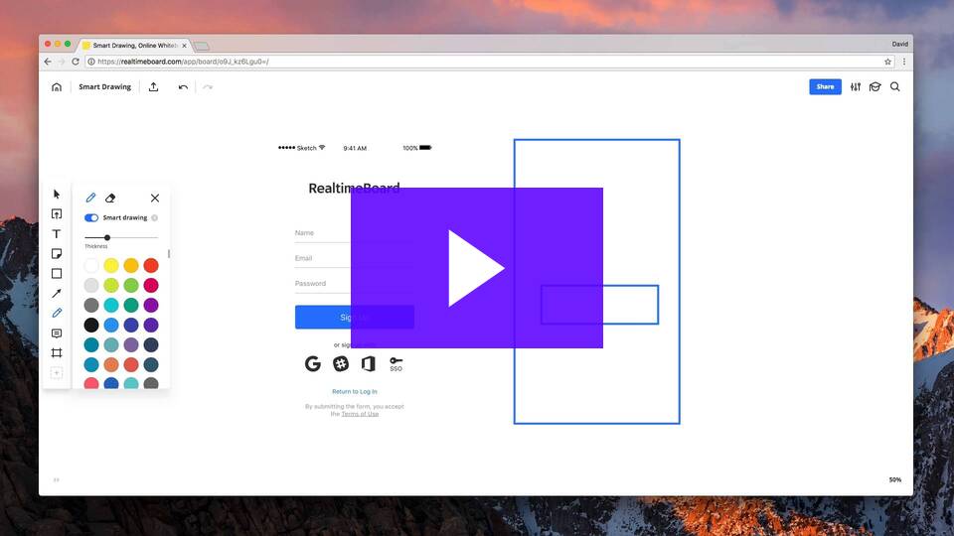The image size is (954, 536).
Task: Adjust the Thickness slider handle
Action: 107,237
